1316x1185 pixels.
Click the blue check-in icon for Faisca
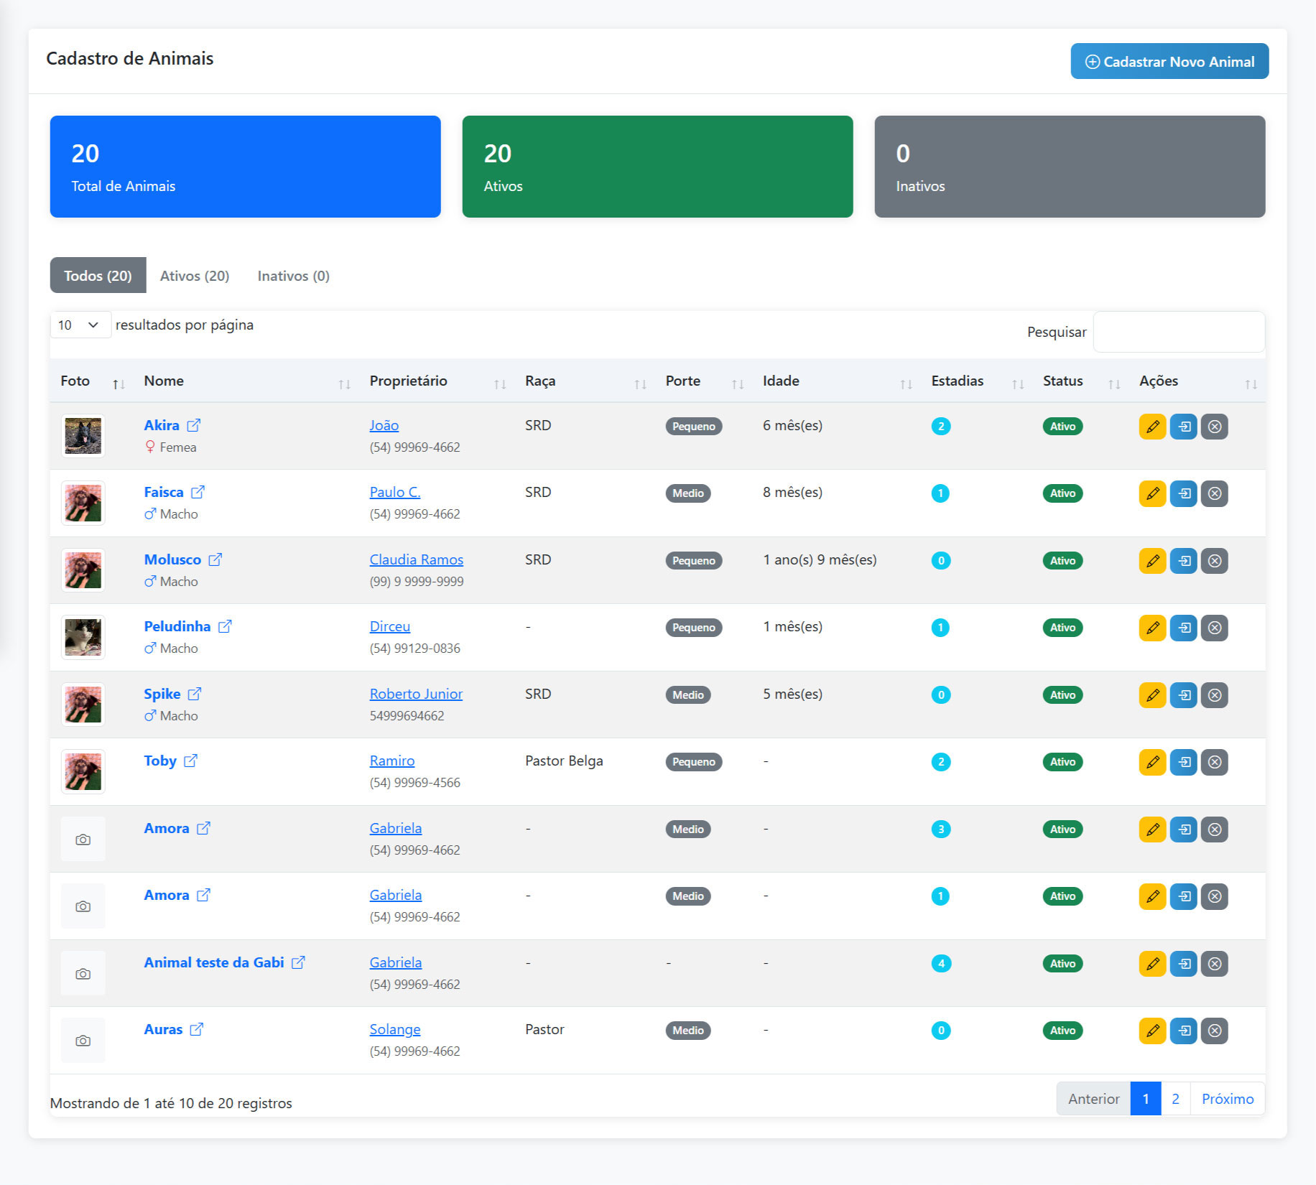[1184, 493]
